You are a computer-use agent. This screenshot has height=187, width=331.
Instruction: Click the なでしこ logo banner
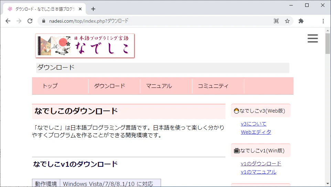[85, 46]
